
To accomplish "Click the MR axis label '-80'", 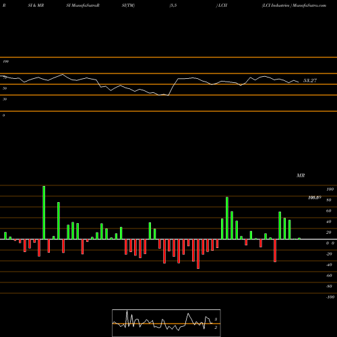I will click(x=329, y=286).
